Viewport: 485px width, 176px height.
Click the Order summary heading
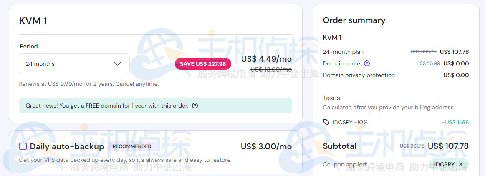click(x=354, y=20)
